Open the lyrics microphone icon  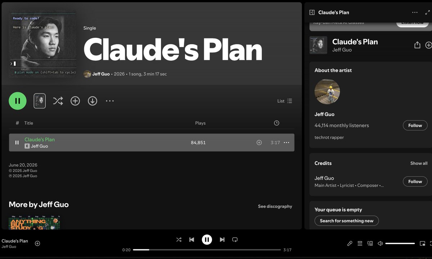350,244
